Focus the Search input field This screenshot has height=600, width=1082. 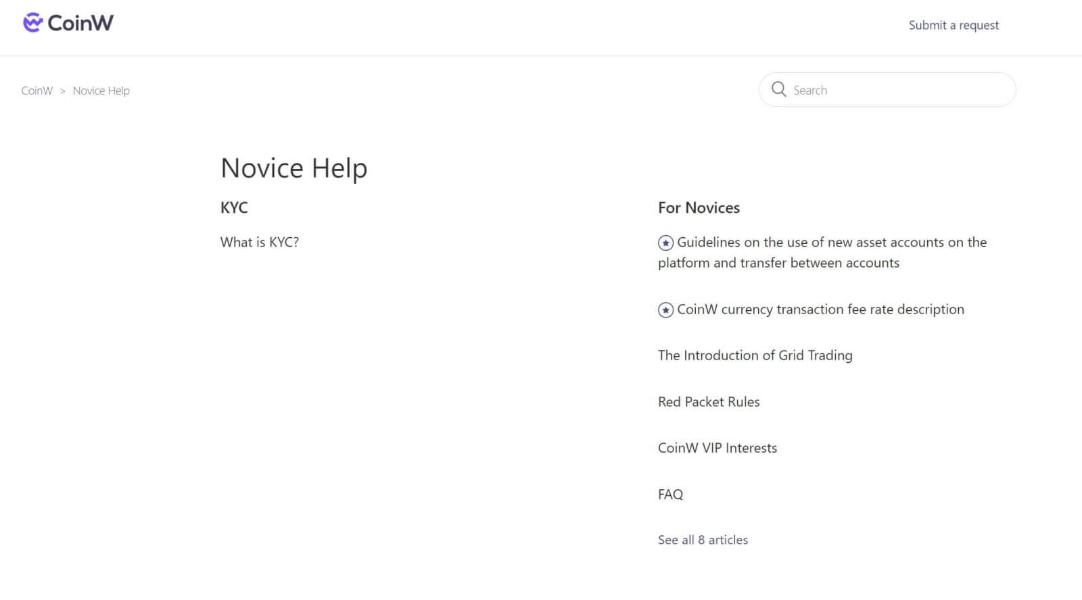tap(887, 90)
